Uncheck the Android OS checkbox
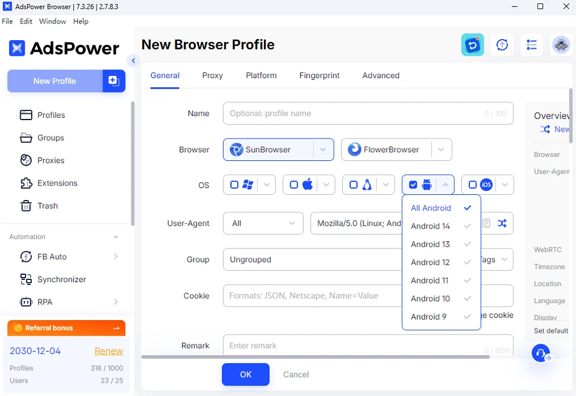Viewport: 576px width, 396px height. (x=413, y=185)
